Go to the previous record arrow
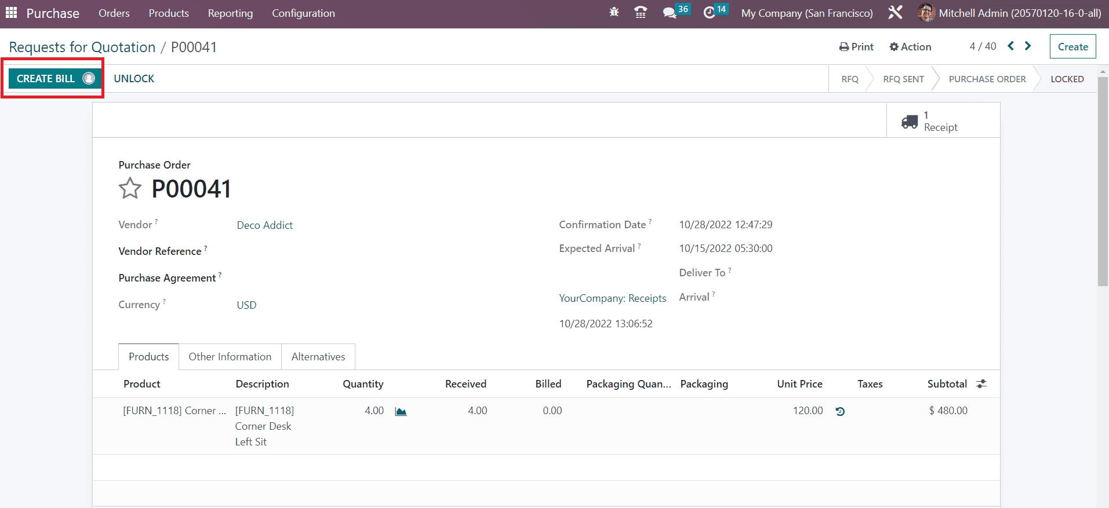The image size is (1109, 508). (1010, 46)
